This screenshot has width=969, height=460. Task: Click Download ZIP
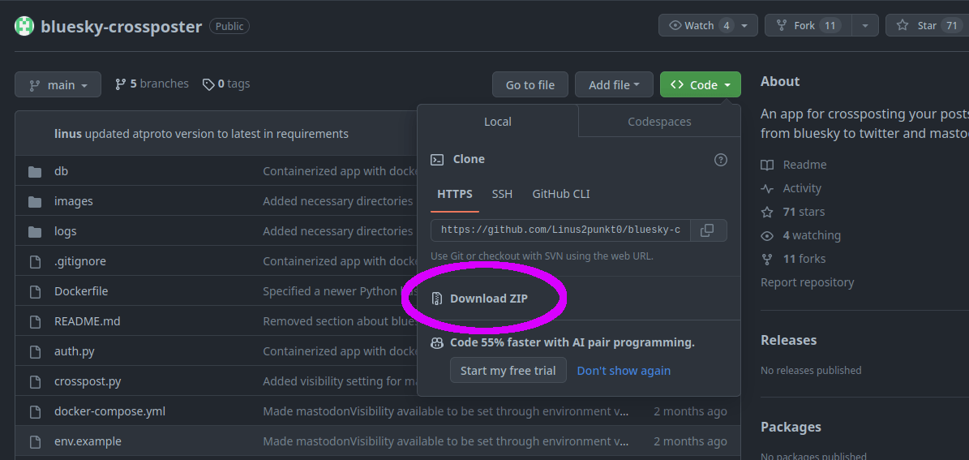(x=488, y=299)
